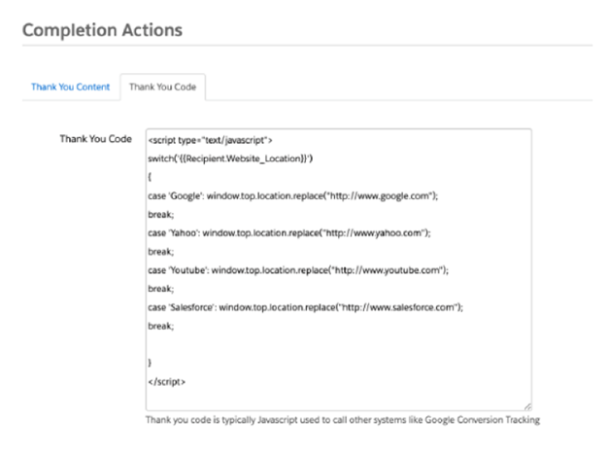
Task: Click the switch Recipient.Website_Location line
Action: pos(230,158)
